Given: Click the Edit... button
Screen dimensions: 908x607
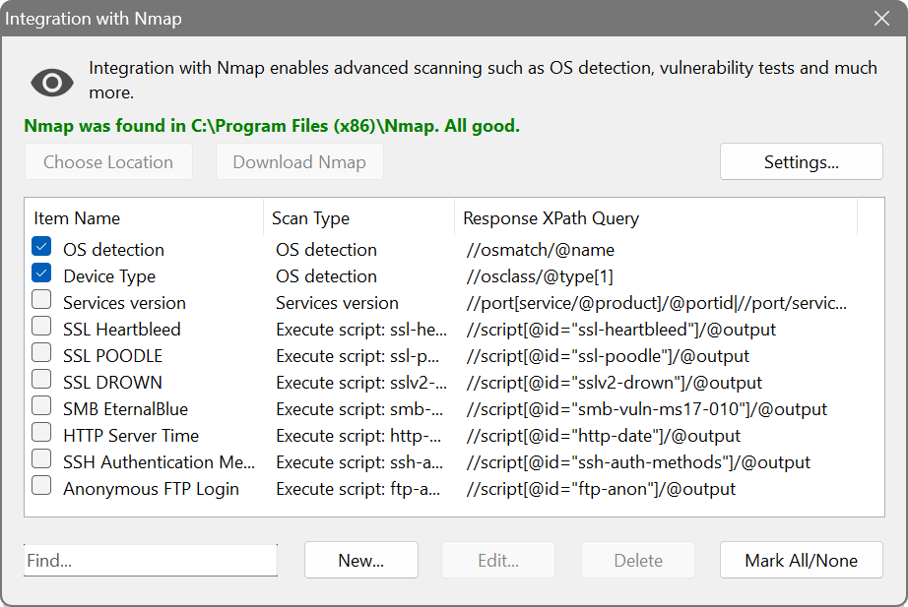Looking at the screenshot, I should pyautogui.click(x=498, y=560).
